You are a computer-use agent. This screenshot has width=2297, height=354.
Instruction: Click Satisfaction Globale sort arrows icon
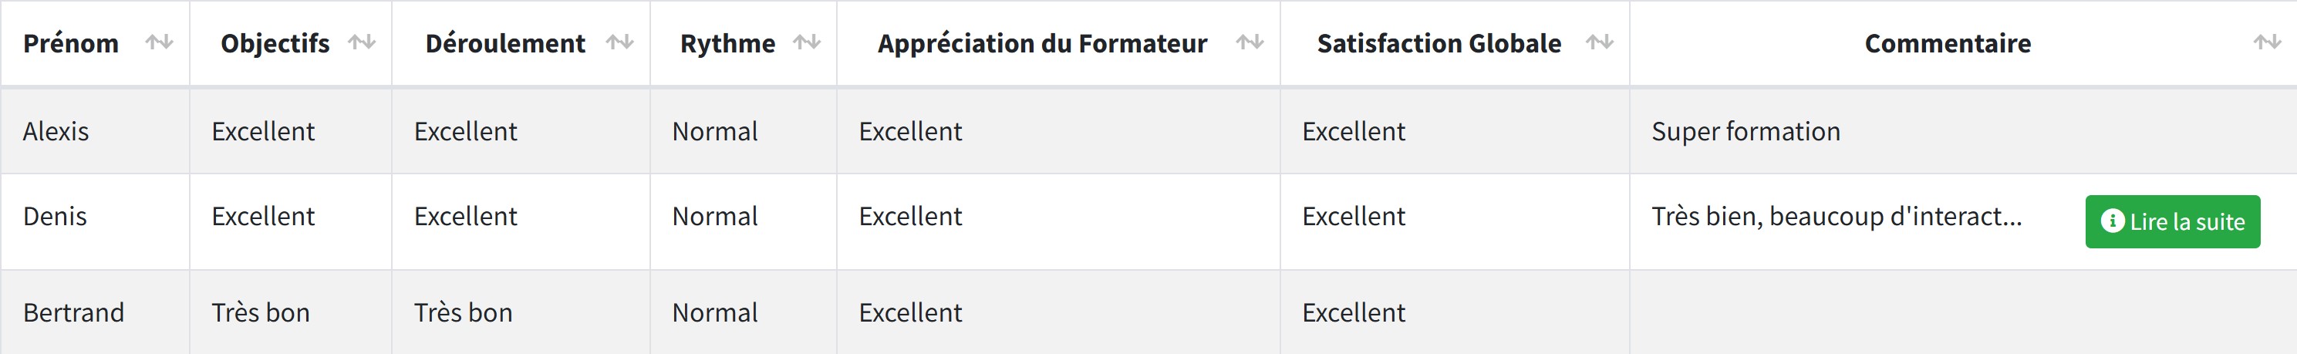1600,42
